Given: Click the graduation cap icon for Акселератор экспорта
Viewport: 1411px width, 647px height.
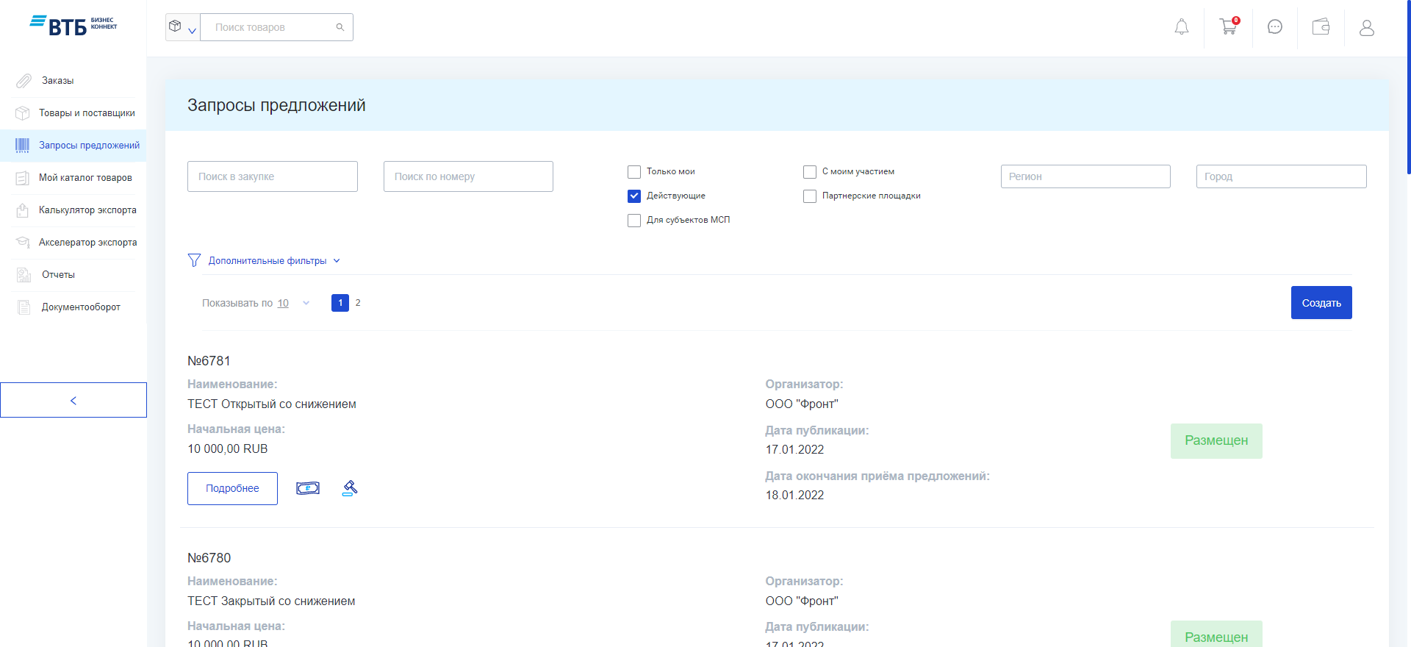Looking at the screenshot, I should (23, 243).
